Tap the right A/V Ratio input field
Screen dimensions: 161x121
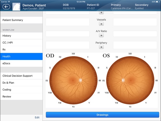click(135, 34)
